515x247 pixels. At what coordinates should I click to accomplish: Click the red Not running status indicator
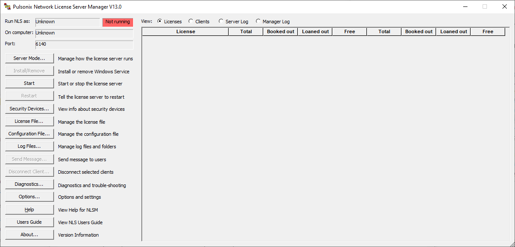click(x=118, y=22)
